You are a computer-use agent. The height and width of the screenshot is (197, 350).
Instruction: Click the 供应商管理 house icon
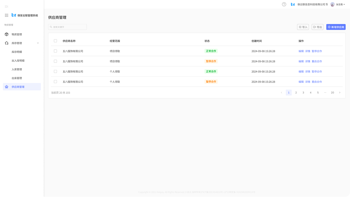[x=7, y=87]
